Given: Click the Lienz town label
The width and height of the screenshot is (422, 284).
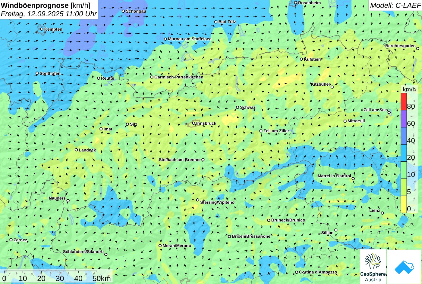Looking at the screenshot, I should point(375,210).
